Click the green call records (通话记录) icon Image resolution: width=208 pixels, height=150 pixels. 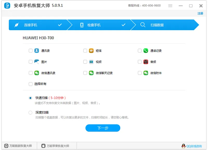[146, 51]
